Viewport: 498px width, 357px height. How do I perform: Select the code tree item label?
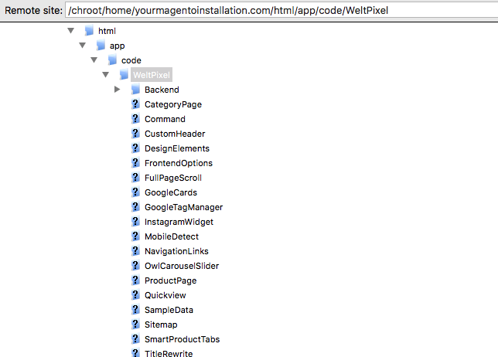131,60
